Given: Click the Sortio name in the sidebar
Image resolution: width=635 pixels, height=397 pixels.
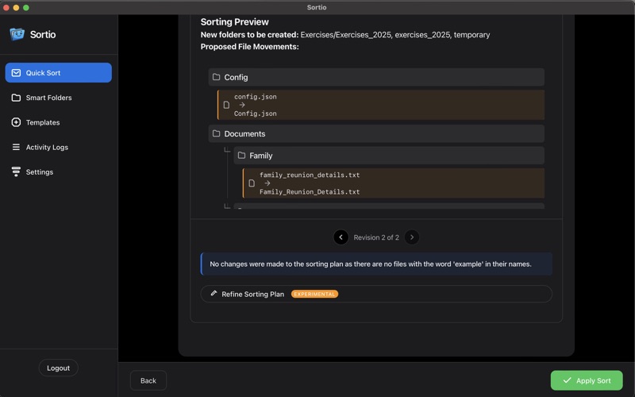Looking at the screenshot, I should tap(43, 34).
